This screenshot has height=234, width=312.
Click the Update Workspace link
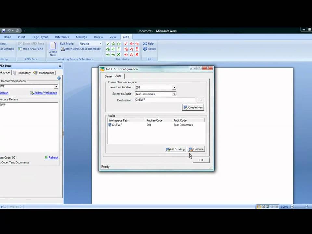(x=44, y=93)
